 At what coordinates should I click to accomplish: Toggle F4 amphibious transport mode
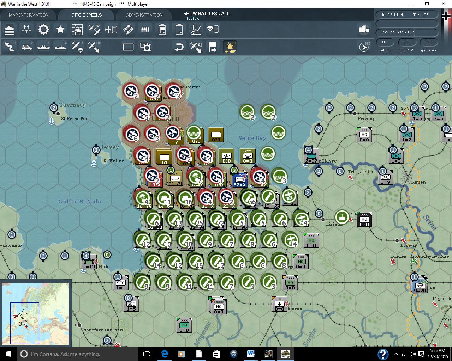60,47
